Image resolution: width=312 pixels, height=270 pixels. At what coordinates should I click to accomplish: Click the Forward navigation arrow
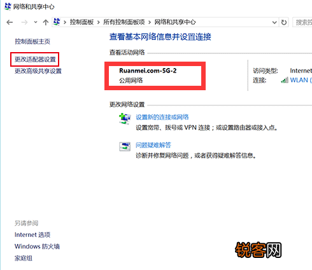click(24, 22)
